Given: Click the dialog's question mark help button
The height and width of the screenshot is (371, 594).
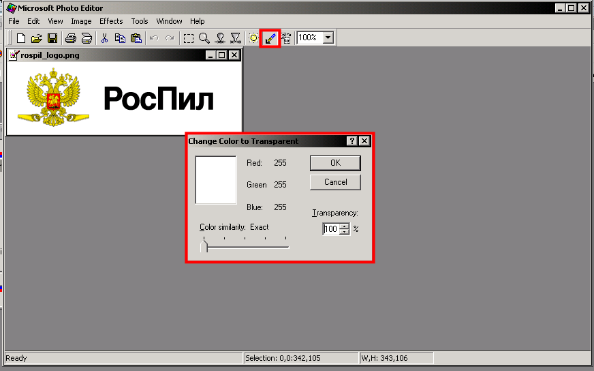Looking at the screenshot, I should (352, 141).
